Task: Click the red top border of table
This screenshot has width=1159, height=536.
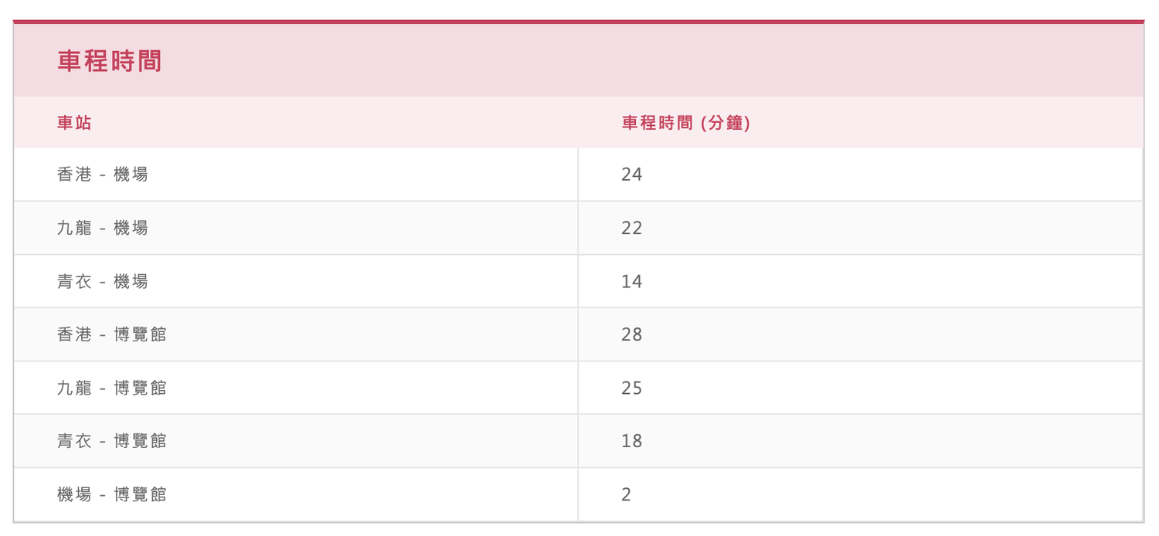Action: click(x=578, y=22)
